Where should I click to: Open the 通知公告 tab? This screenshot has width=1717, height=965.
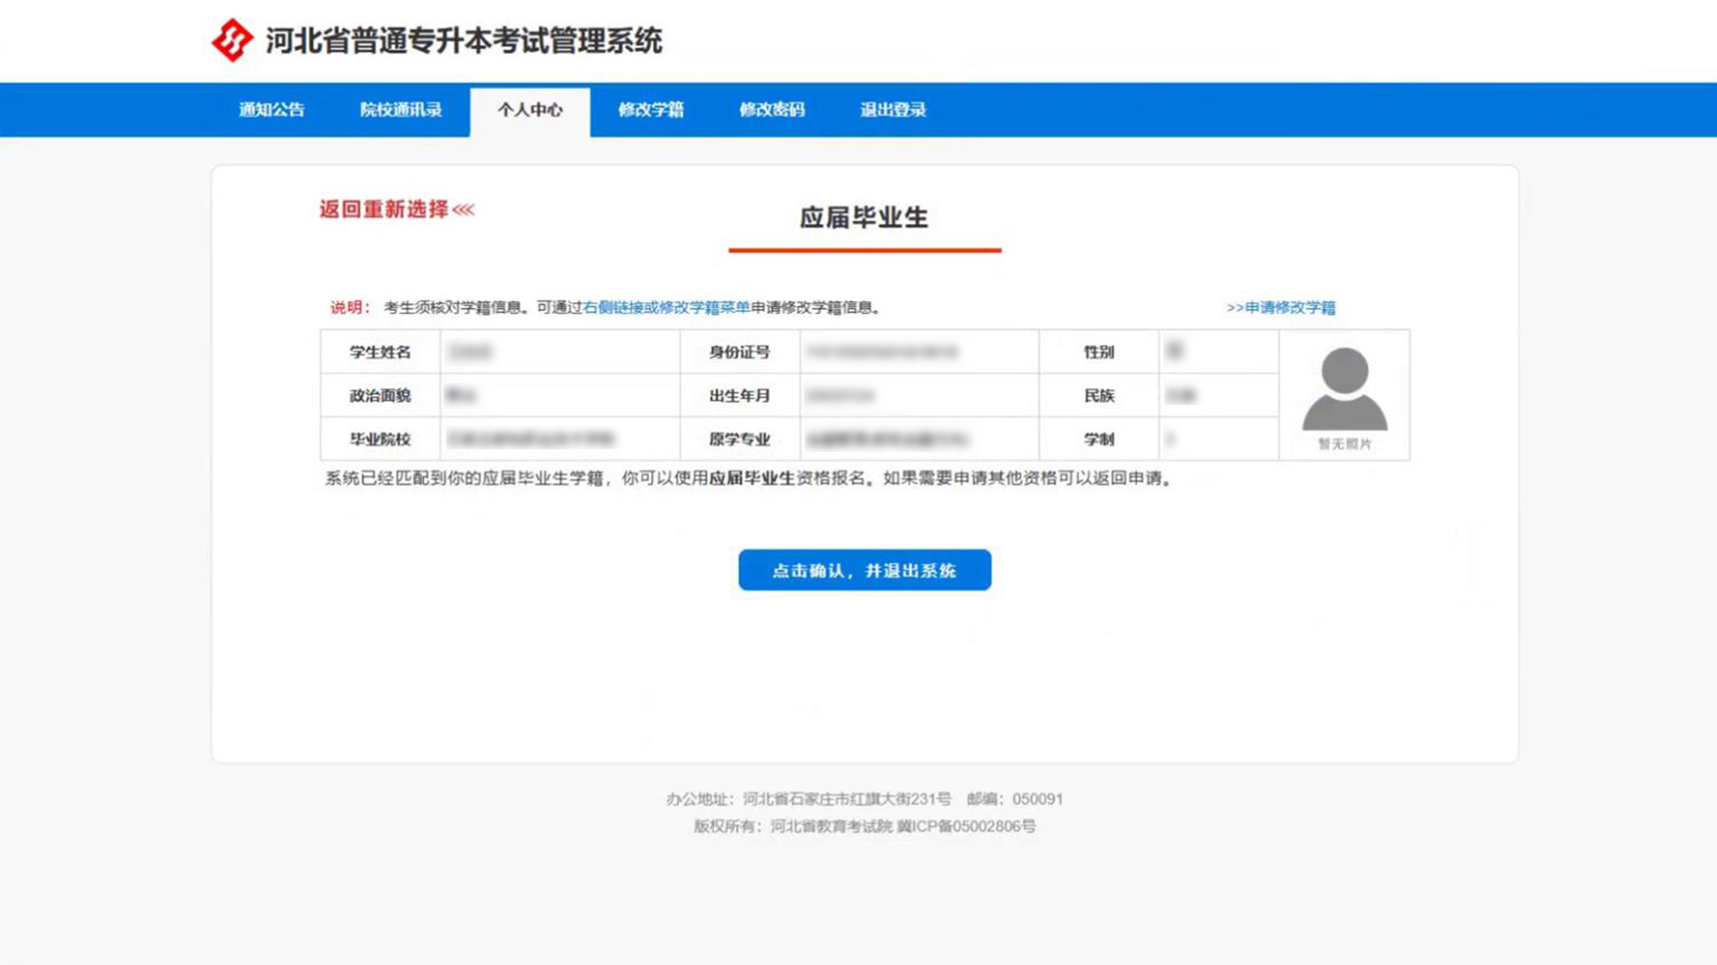click(x=271, y=110)
